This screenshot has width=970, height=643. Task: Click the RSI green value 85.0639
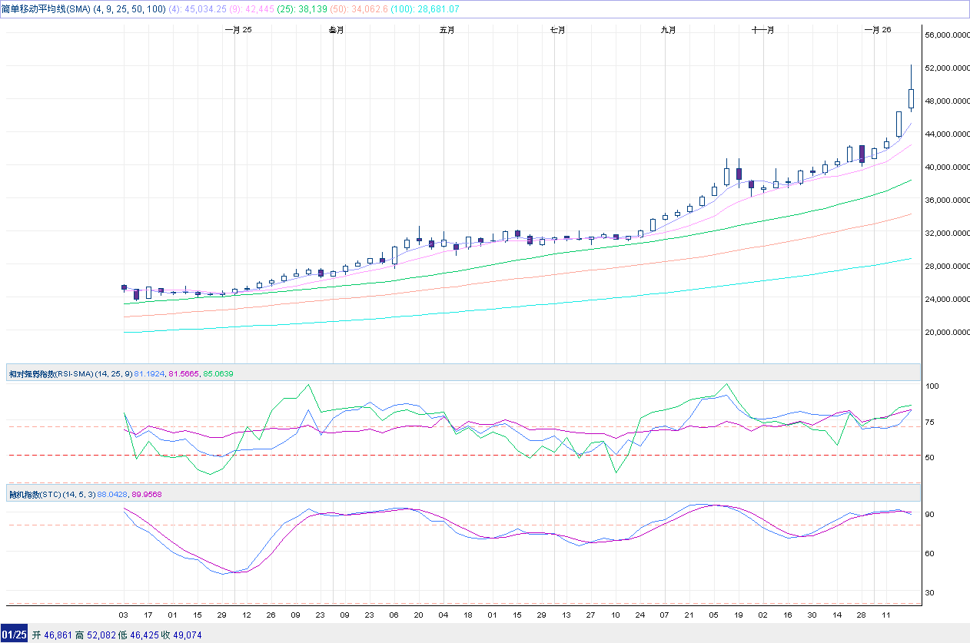[x=218, y=373]
